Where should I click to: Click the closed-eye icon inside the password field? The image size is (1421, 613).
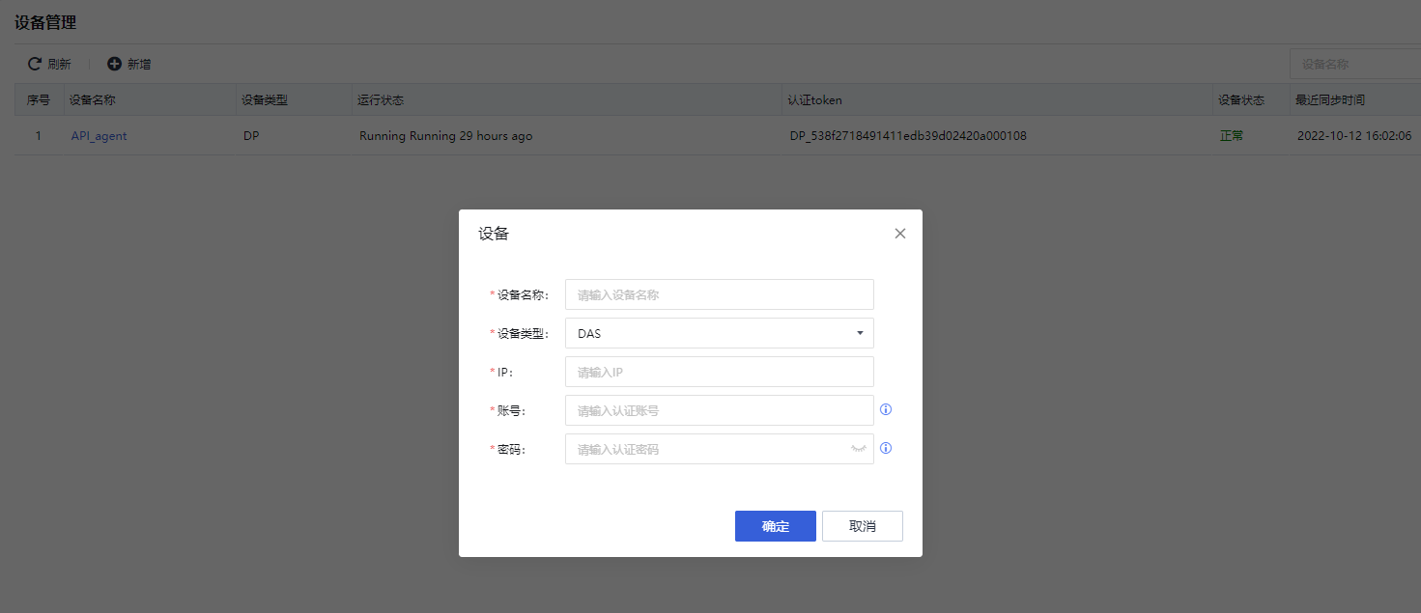point(860,449)
